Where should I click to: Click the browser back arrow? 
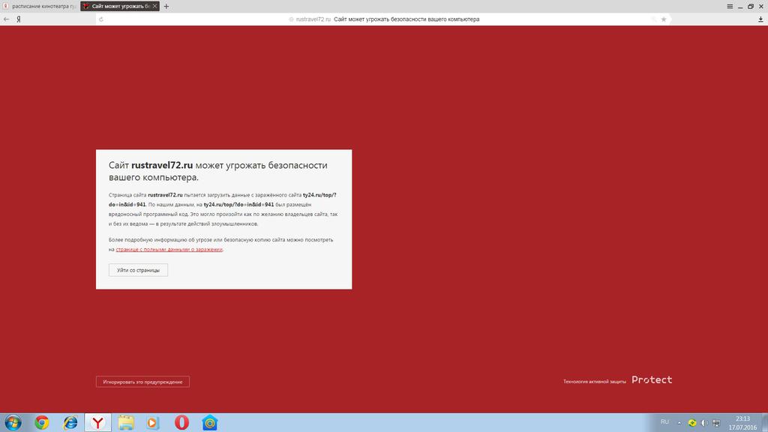[x=7, y=19]
